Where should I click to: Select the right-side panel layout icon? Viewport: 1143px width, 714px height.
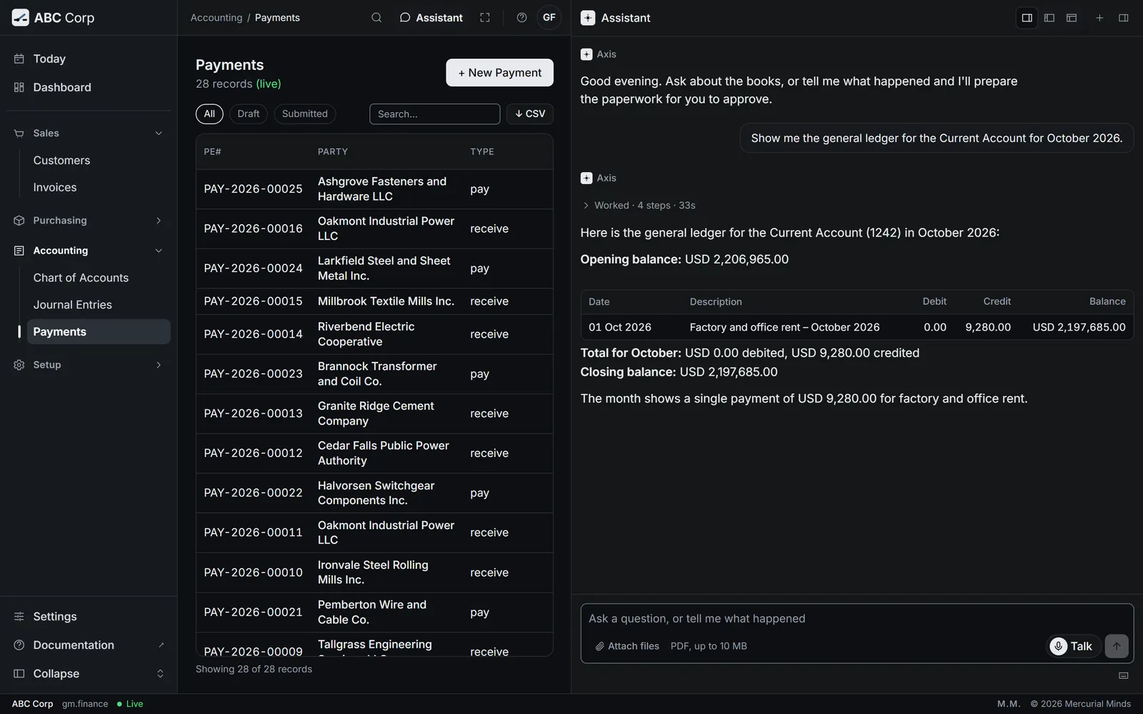(1027, 18)
